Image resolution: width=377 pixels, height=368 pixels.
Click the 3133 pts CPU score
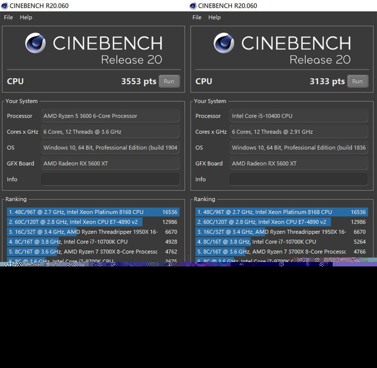pos(327,82)
